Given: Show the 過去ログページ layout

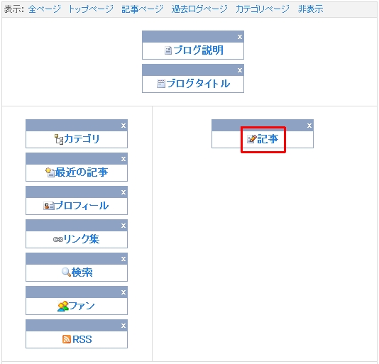Looking at the screenshot, I should (199, 9).
